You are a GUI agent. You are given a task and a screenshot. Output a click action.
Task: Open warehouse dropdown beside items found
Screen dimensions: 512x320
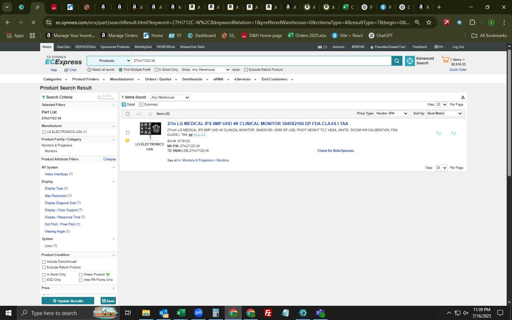170,97
